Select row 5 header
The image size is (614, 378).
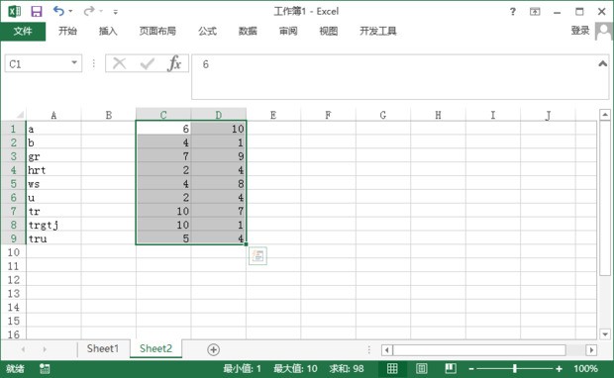click(13, 183)
